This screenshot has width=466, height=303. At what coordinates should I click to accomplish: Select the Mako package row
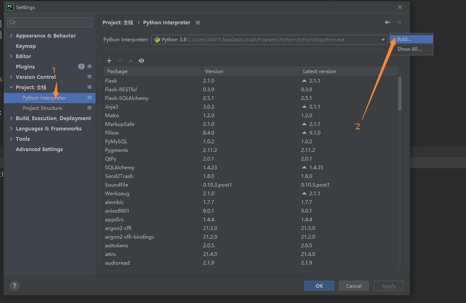pos(251,115)
